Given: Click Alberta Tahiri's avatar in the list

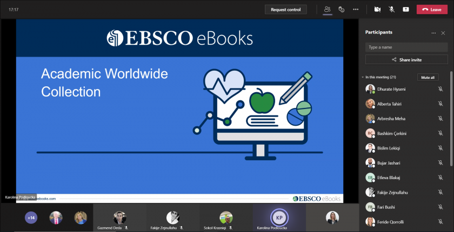Looking at the screenshot, I should tap(370, 104).
